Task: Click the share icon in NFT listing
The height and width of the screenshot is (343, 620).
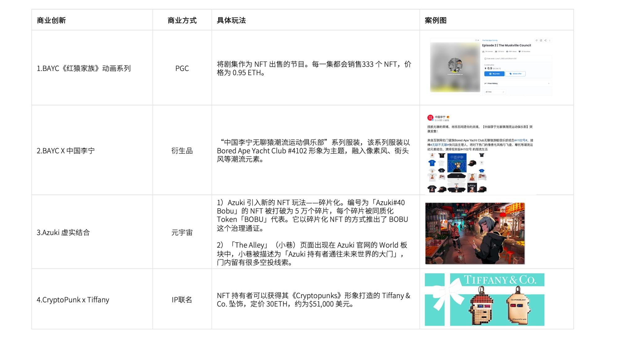Action: coord(545,40)
